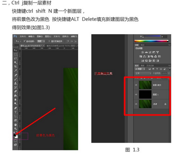
Task: Open the 选择(S) menu
Action: [65, 36]
